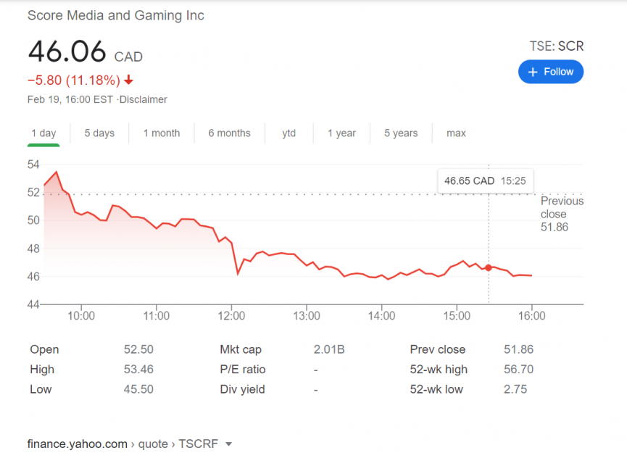The width and height of the screenshot is (627, 453).
Task: Switch to the 1 year tab
Action: 341,133
